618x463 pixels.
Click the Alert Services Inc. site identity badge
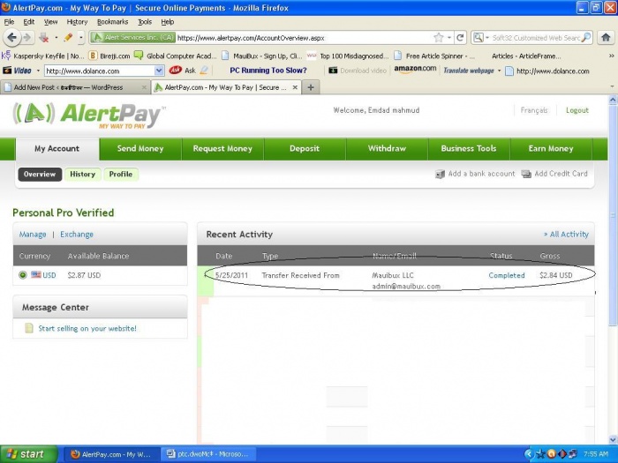pos(132,38)
